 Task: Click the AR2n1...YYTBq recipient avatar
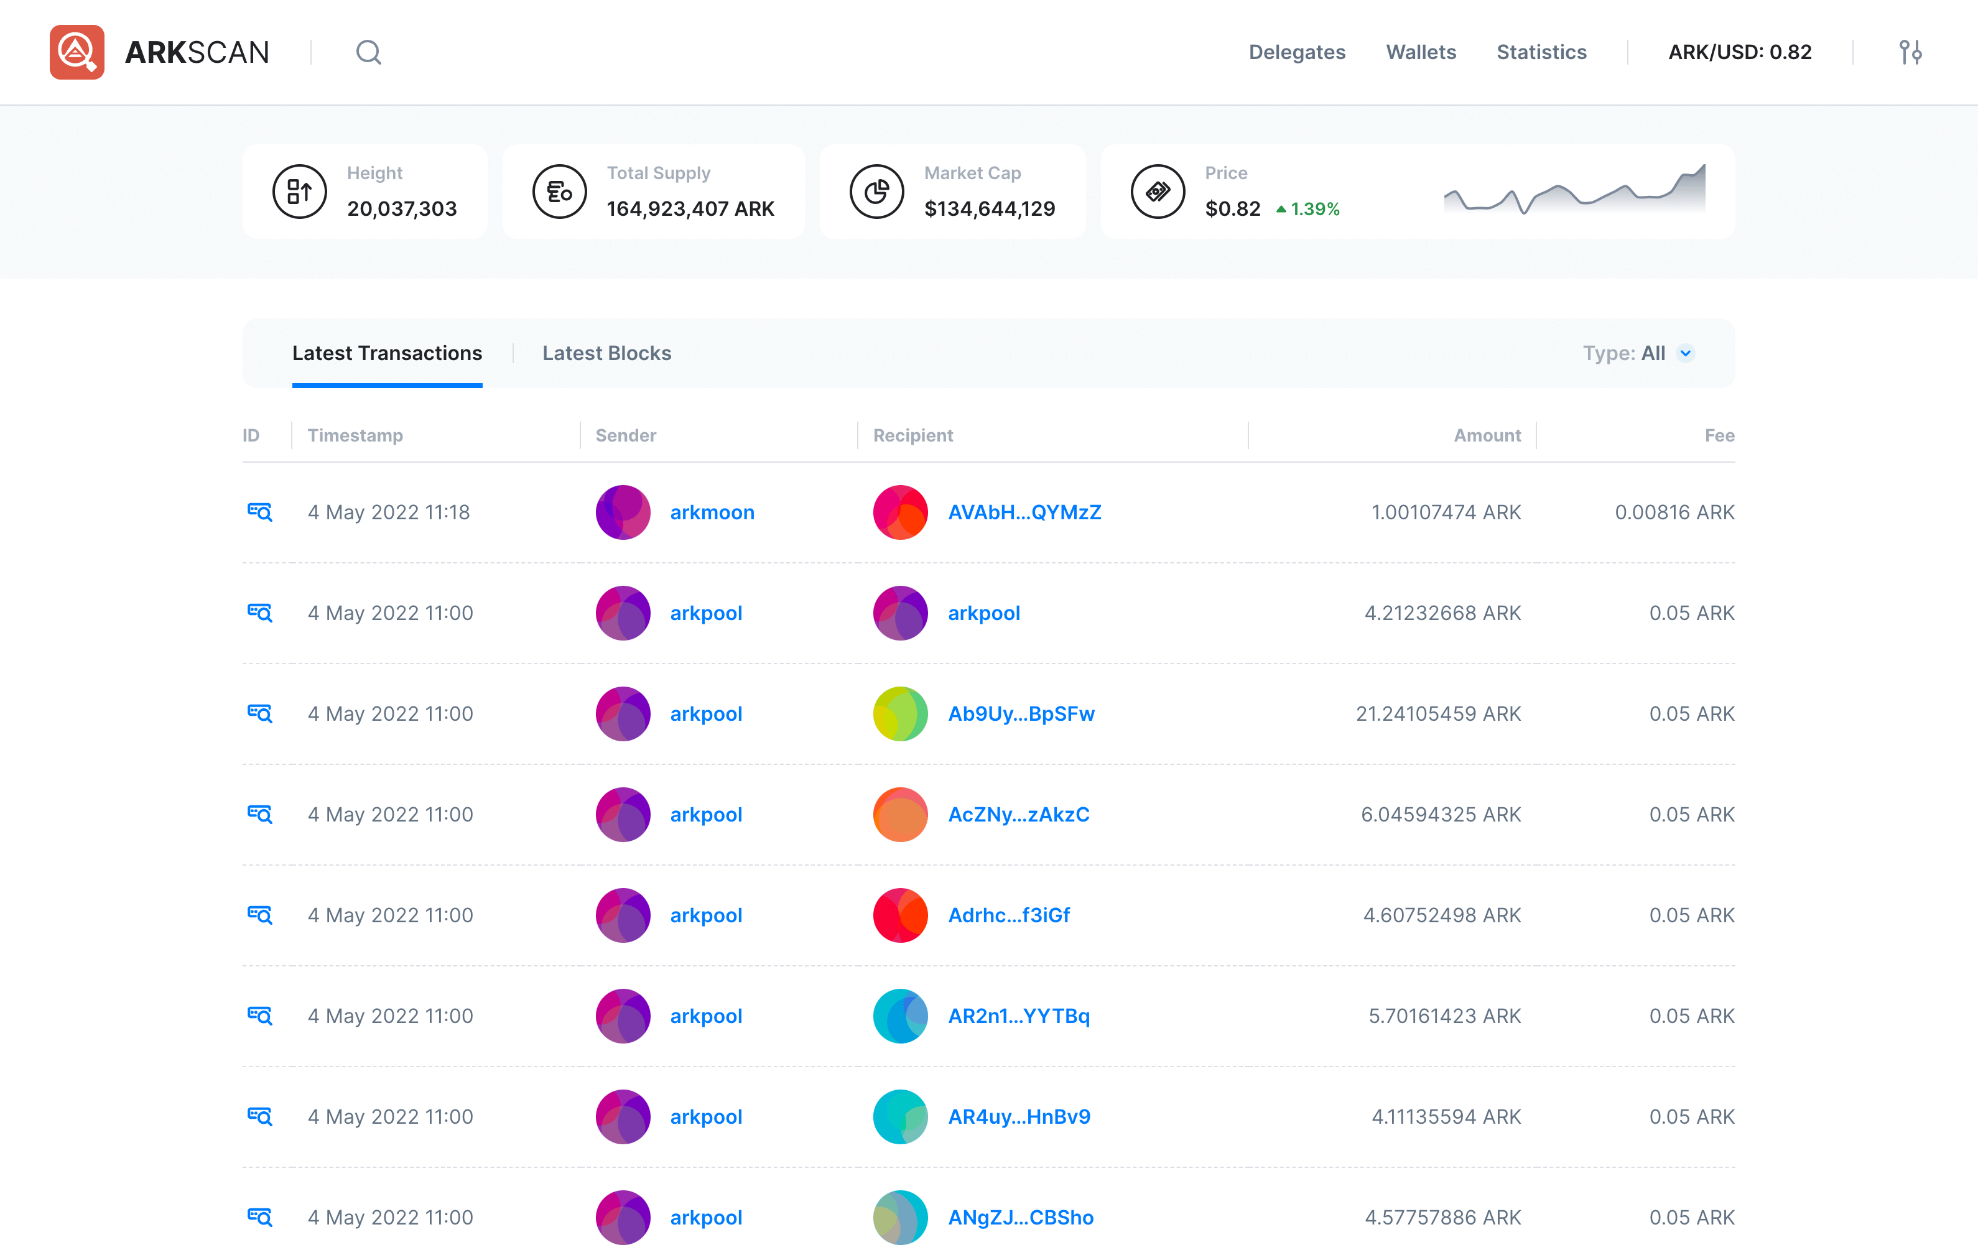coord(900,1015)
